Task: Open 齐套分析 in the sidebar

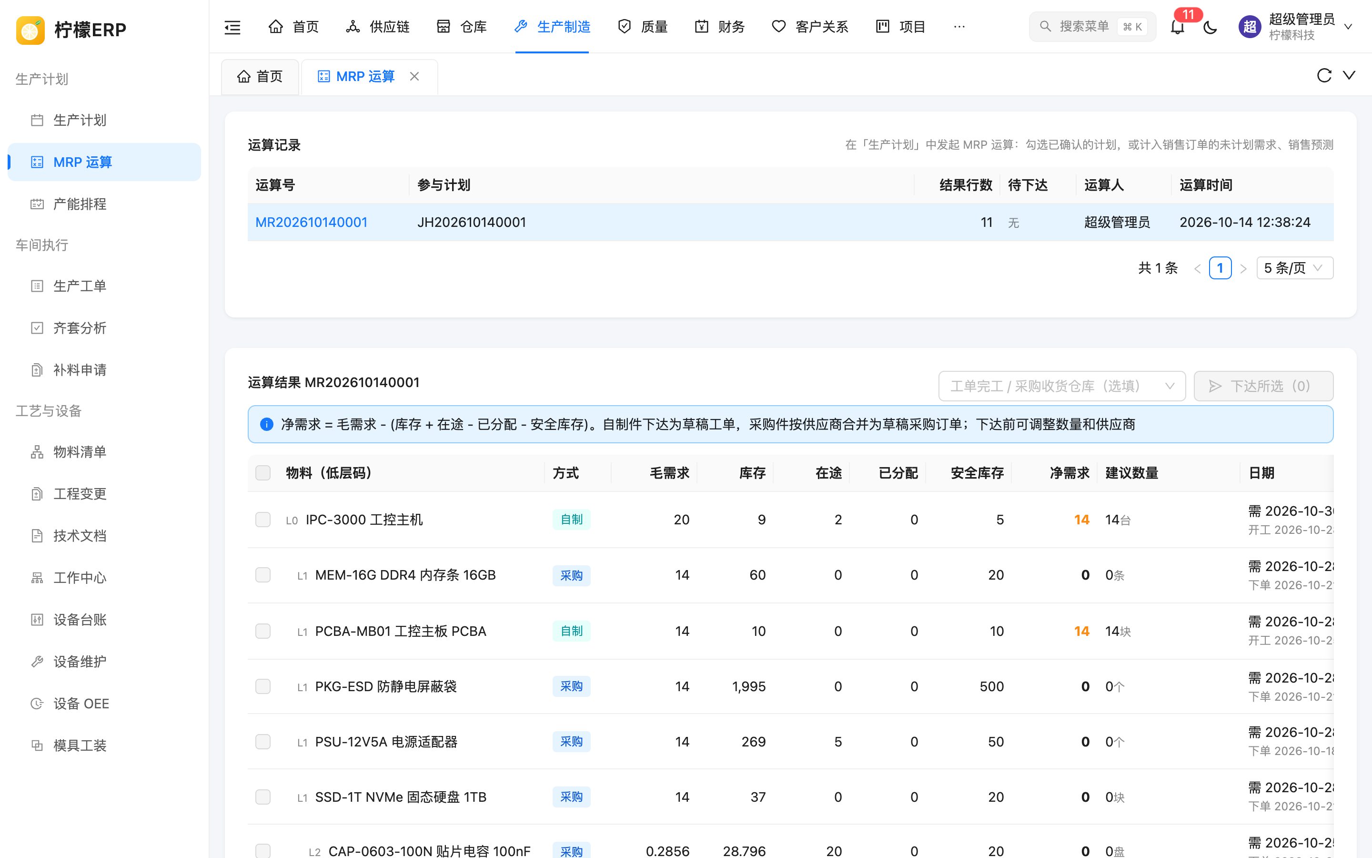Action: (x=104, y=328)
